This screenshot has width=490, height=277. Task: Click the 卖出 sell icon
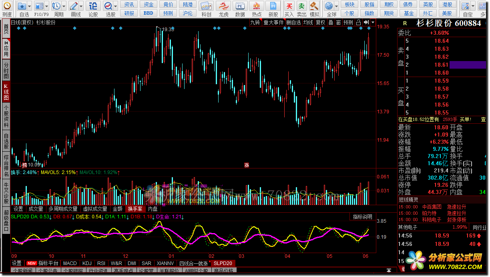(301, 6)
